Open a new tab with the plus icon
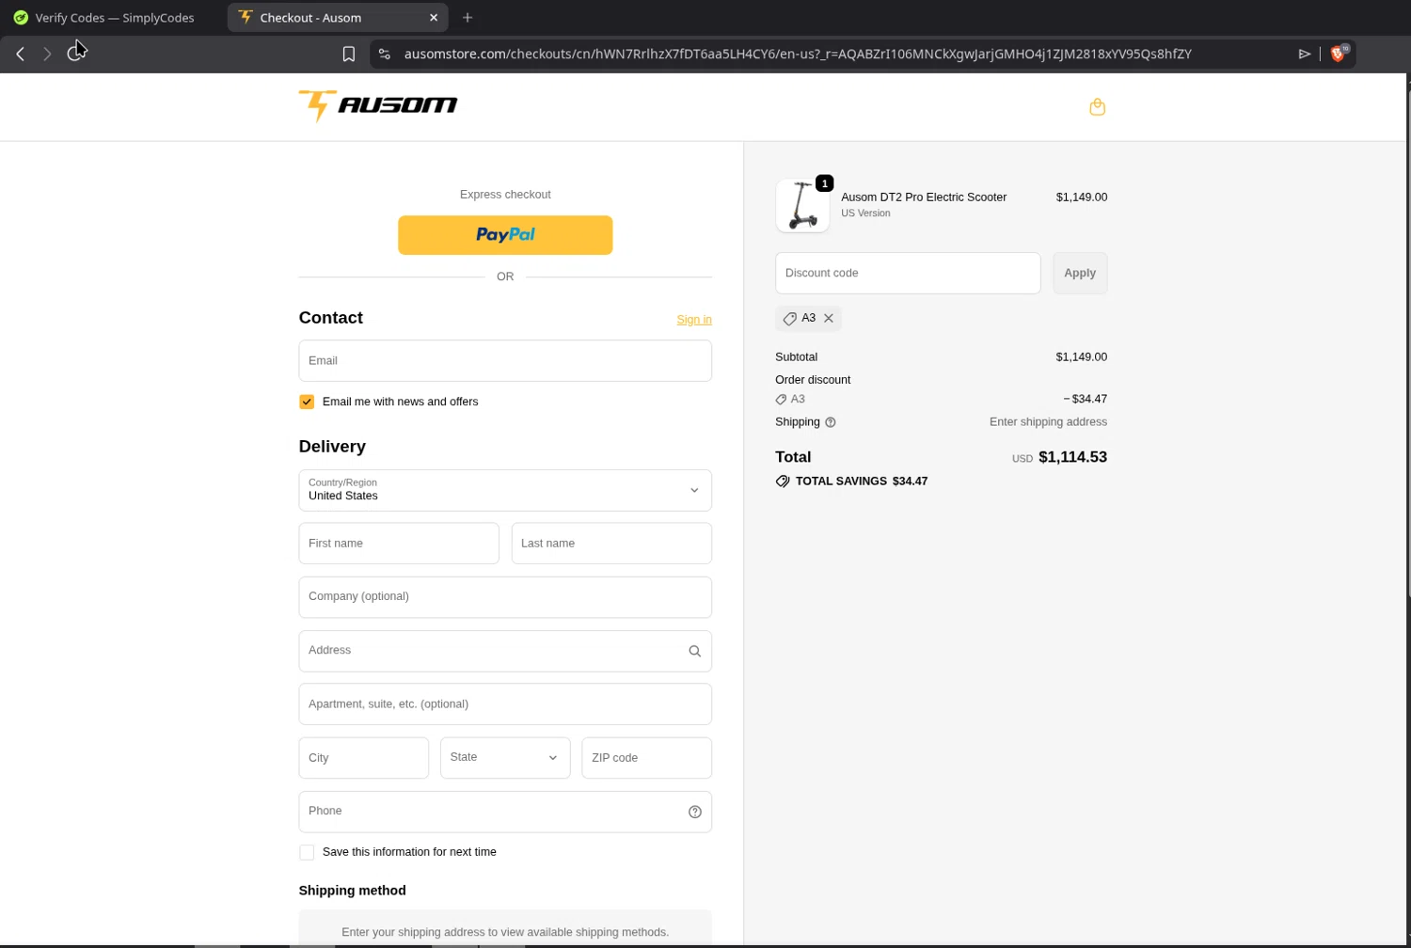The image size is (1411, 948). 468,18
